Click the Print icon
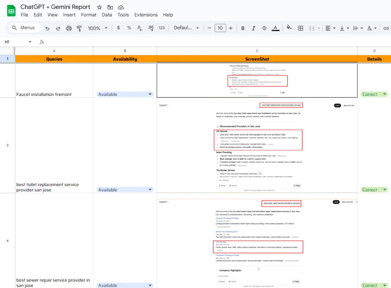The width and height of the screenshot is (391, 288). point(69,28)
